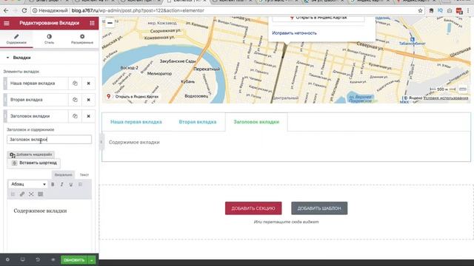Duplicate the Заголовок вкладки item

click(75, 116)
